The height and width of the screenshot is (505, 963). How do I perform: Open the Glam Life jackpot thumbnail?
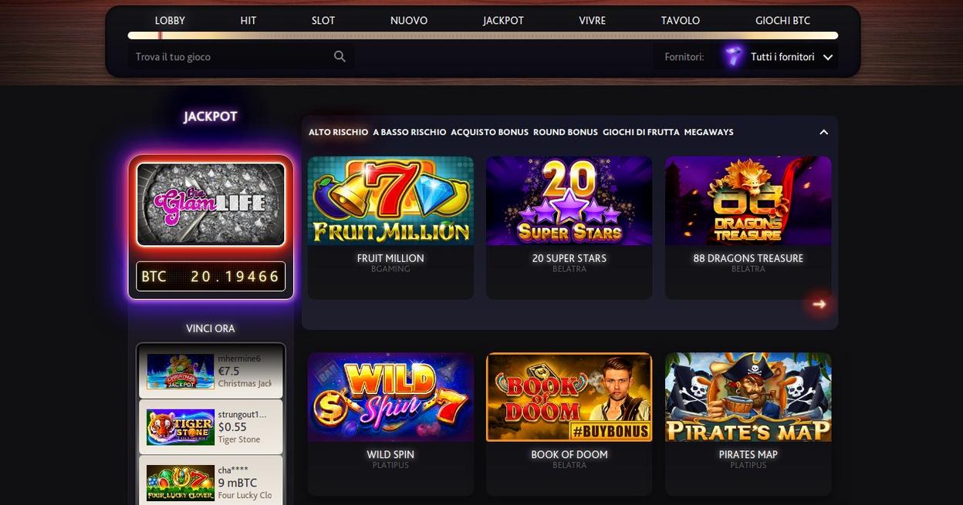pos(211,204)
